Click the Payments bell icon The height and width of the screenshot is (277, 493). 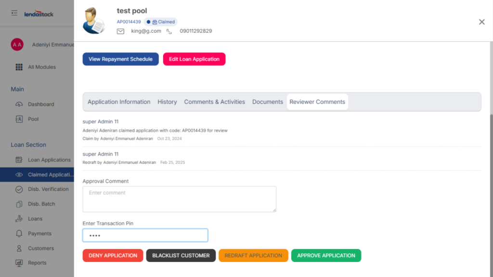[x=19, y=234]
